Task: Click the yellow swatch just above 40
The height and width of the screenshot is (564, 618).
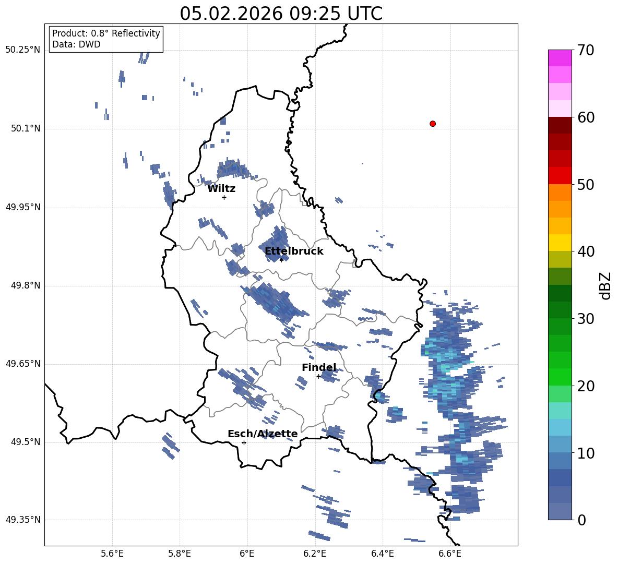Action: 560,243
